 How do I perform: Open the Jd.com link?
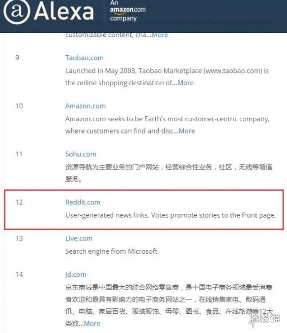[x=76, y=274]
